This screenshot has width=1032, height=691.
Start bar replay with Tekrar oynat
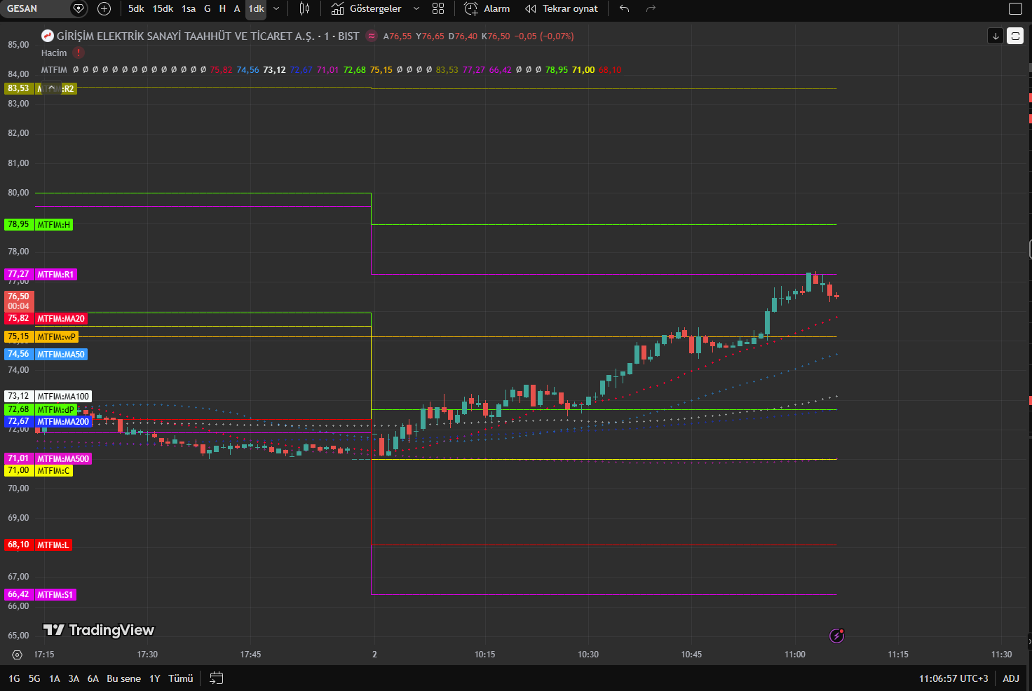(562, 9)
